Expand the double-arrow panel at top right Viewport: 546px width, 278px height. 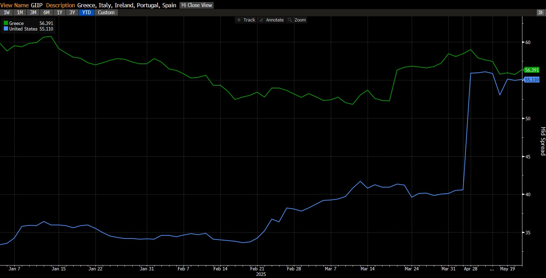tap(540, 12)
